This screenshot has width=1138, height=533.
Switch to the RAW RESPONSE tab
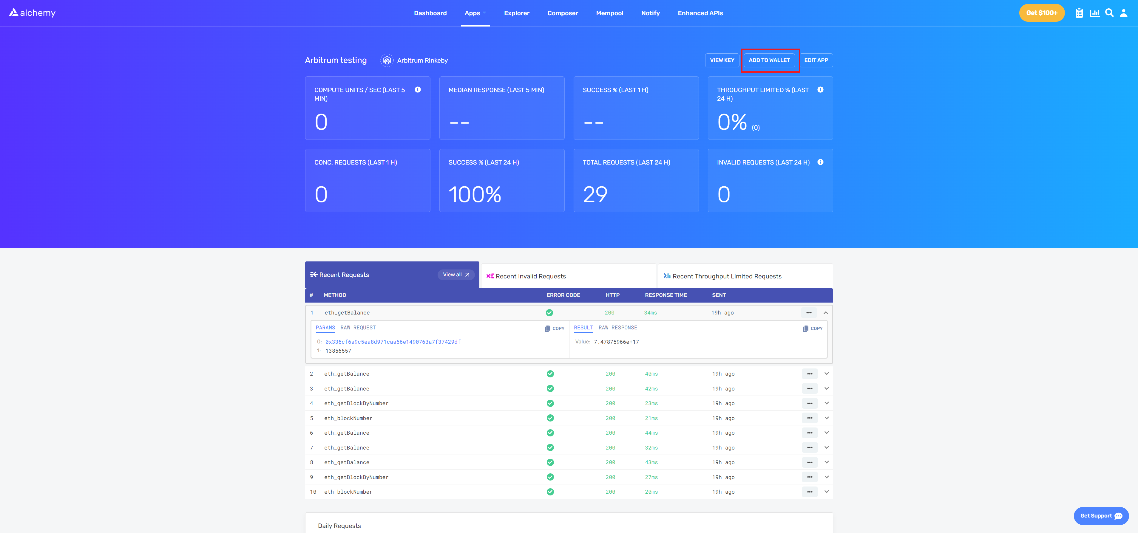point(618,328)
